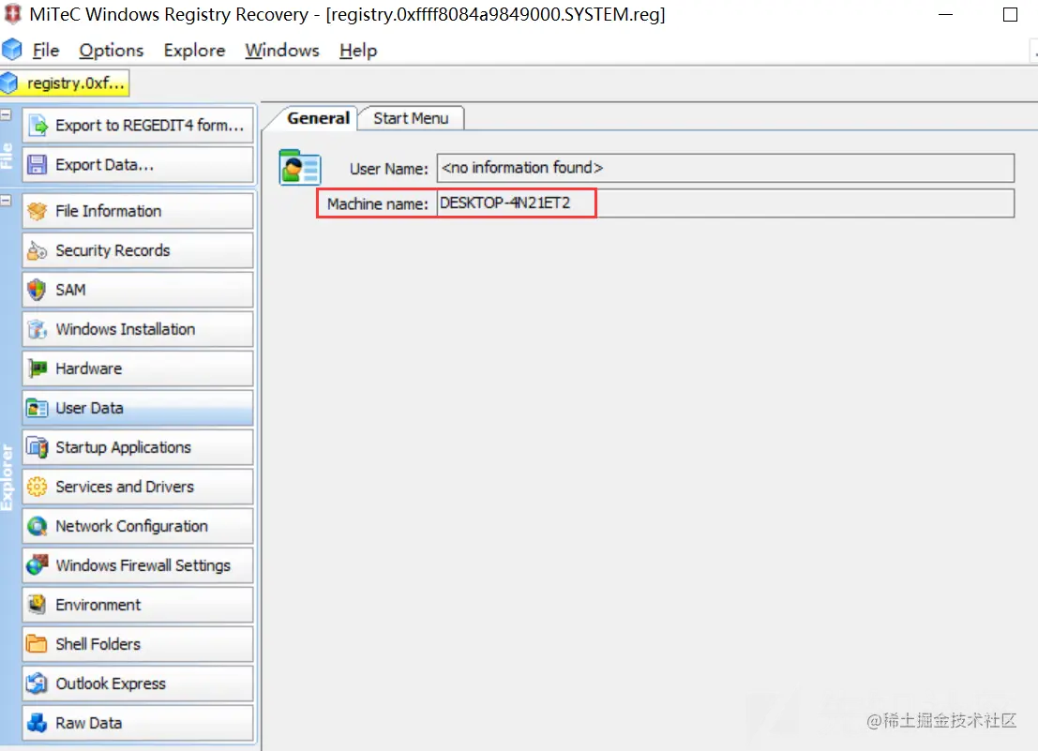Click the Outlook Express icon
This screenshot has width=1038, height=751.
coord(38,683)
